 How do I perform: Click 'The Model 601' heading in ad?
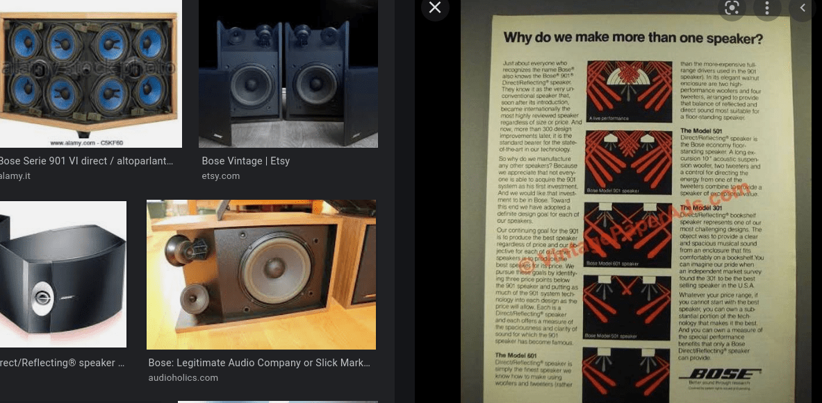point(516,356)
